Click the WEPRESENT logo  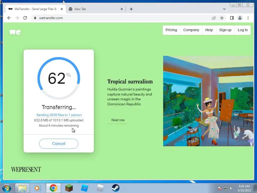coord(26,169)
